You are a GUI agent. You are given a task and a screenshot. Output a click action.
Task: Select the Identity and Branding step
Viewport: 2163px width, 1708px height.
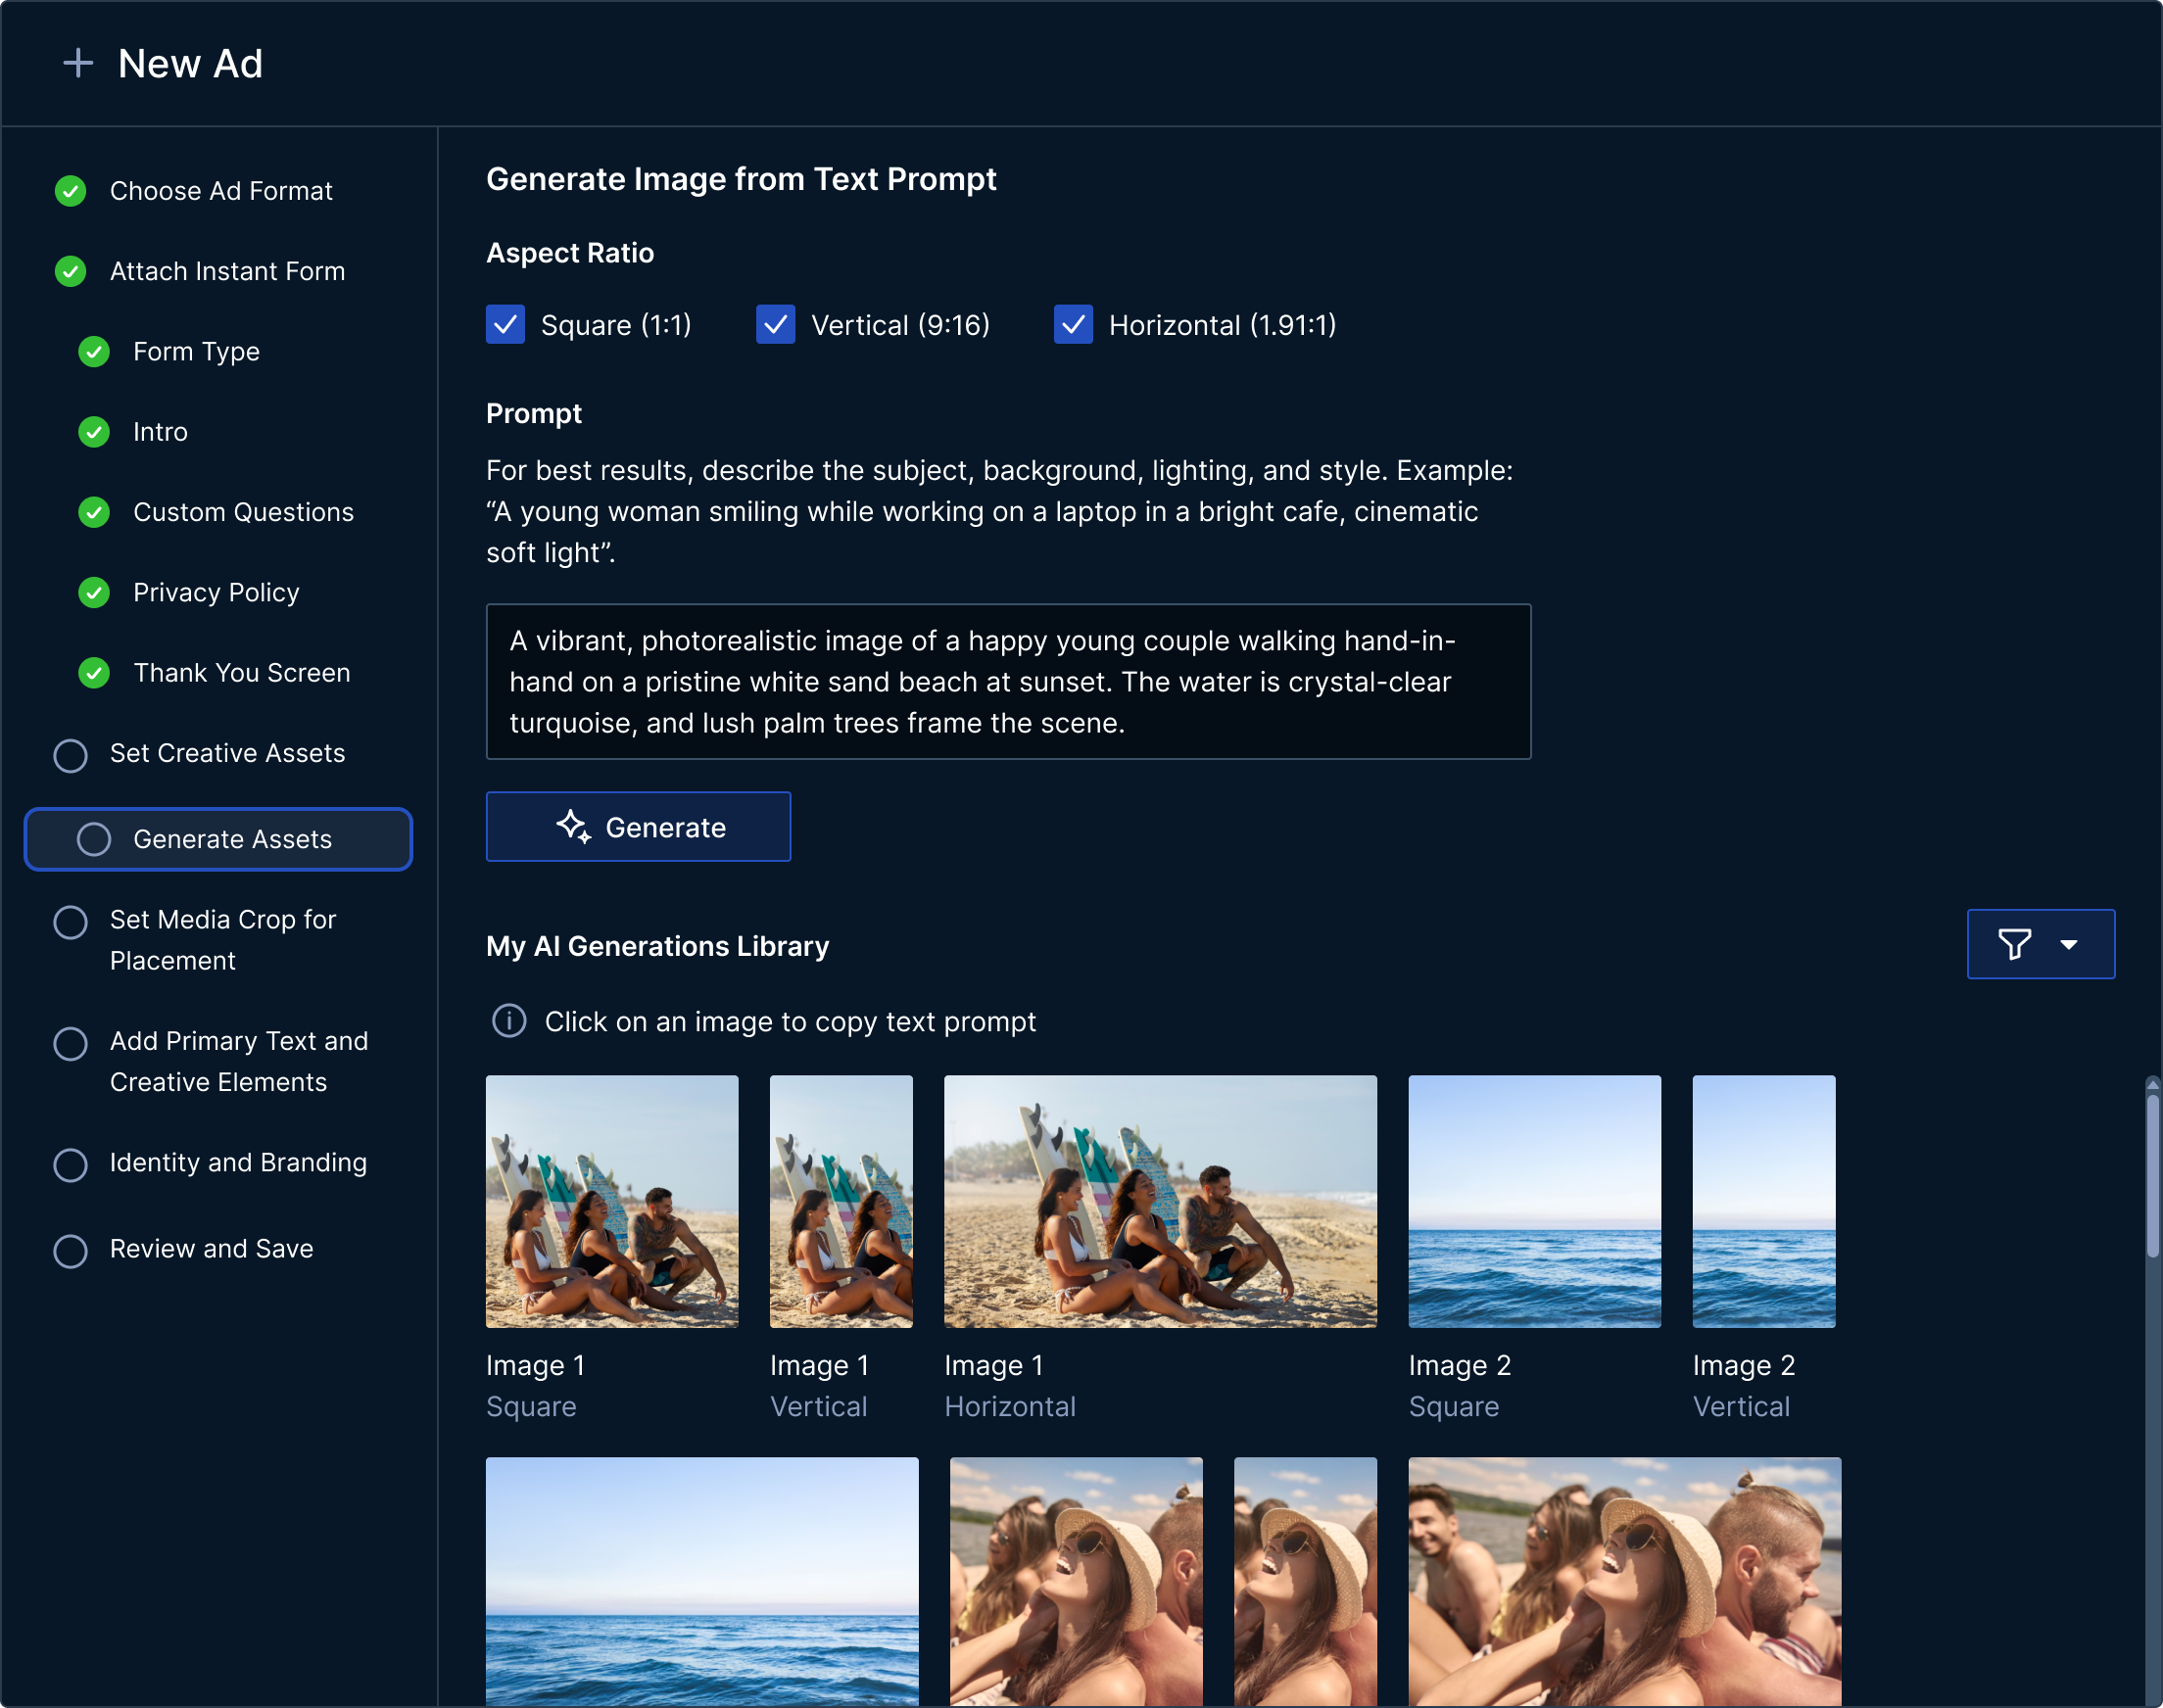click(x=237, y=1163)
